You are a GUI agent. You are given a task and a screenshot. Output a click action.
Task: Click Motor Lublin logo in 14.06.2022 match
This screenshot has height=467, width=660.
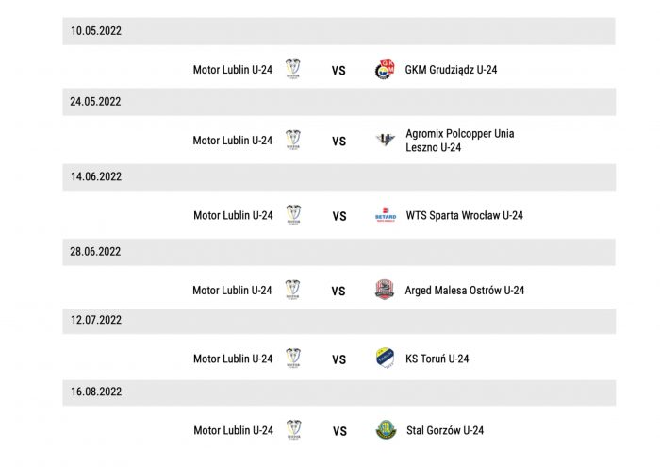coord(293,215)
